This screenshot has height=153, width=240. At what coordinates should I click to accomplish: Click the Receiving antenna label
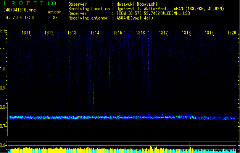point(88,18)
